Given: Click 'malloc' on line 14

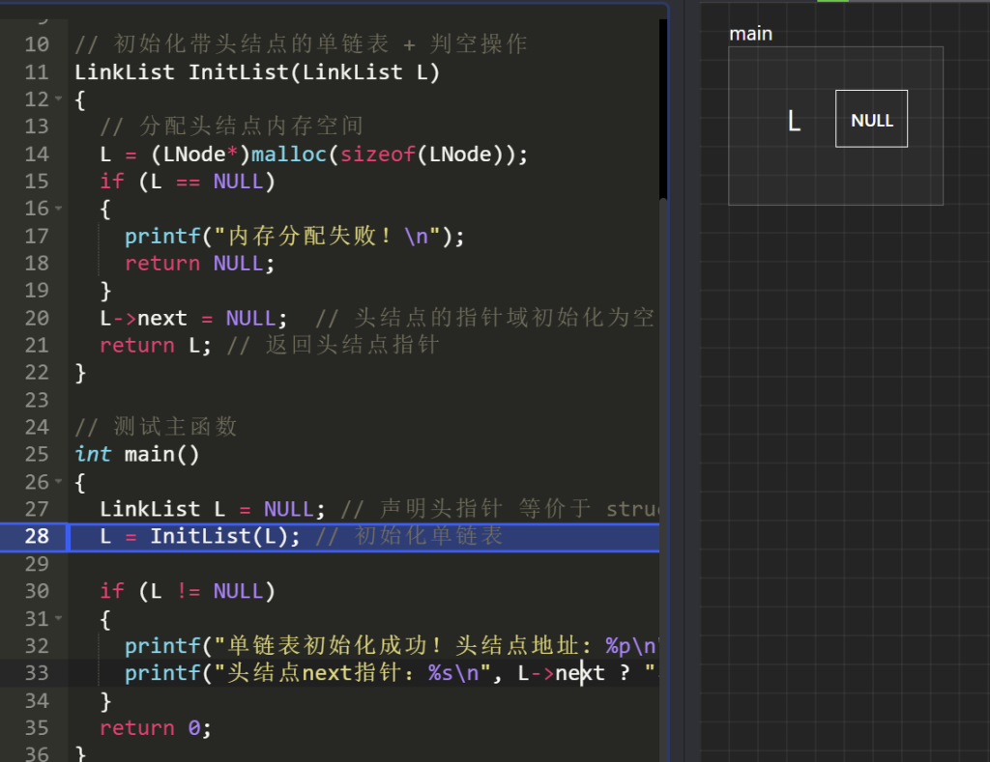Looking at the screenshot, I should tap(288, 154).
